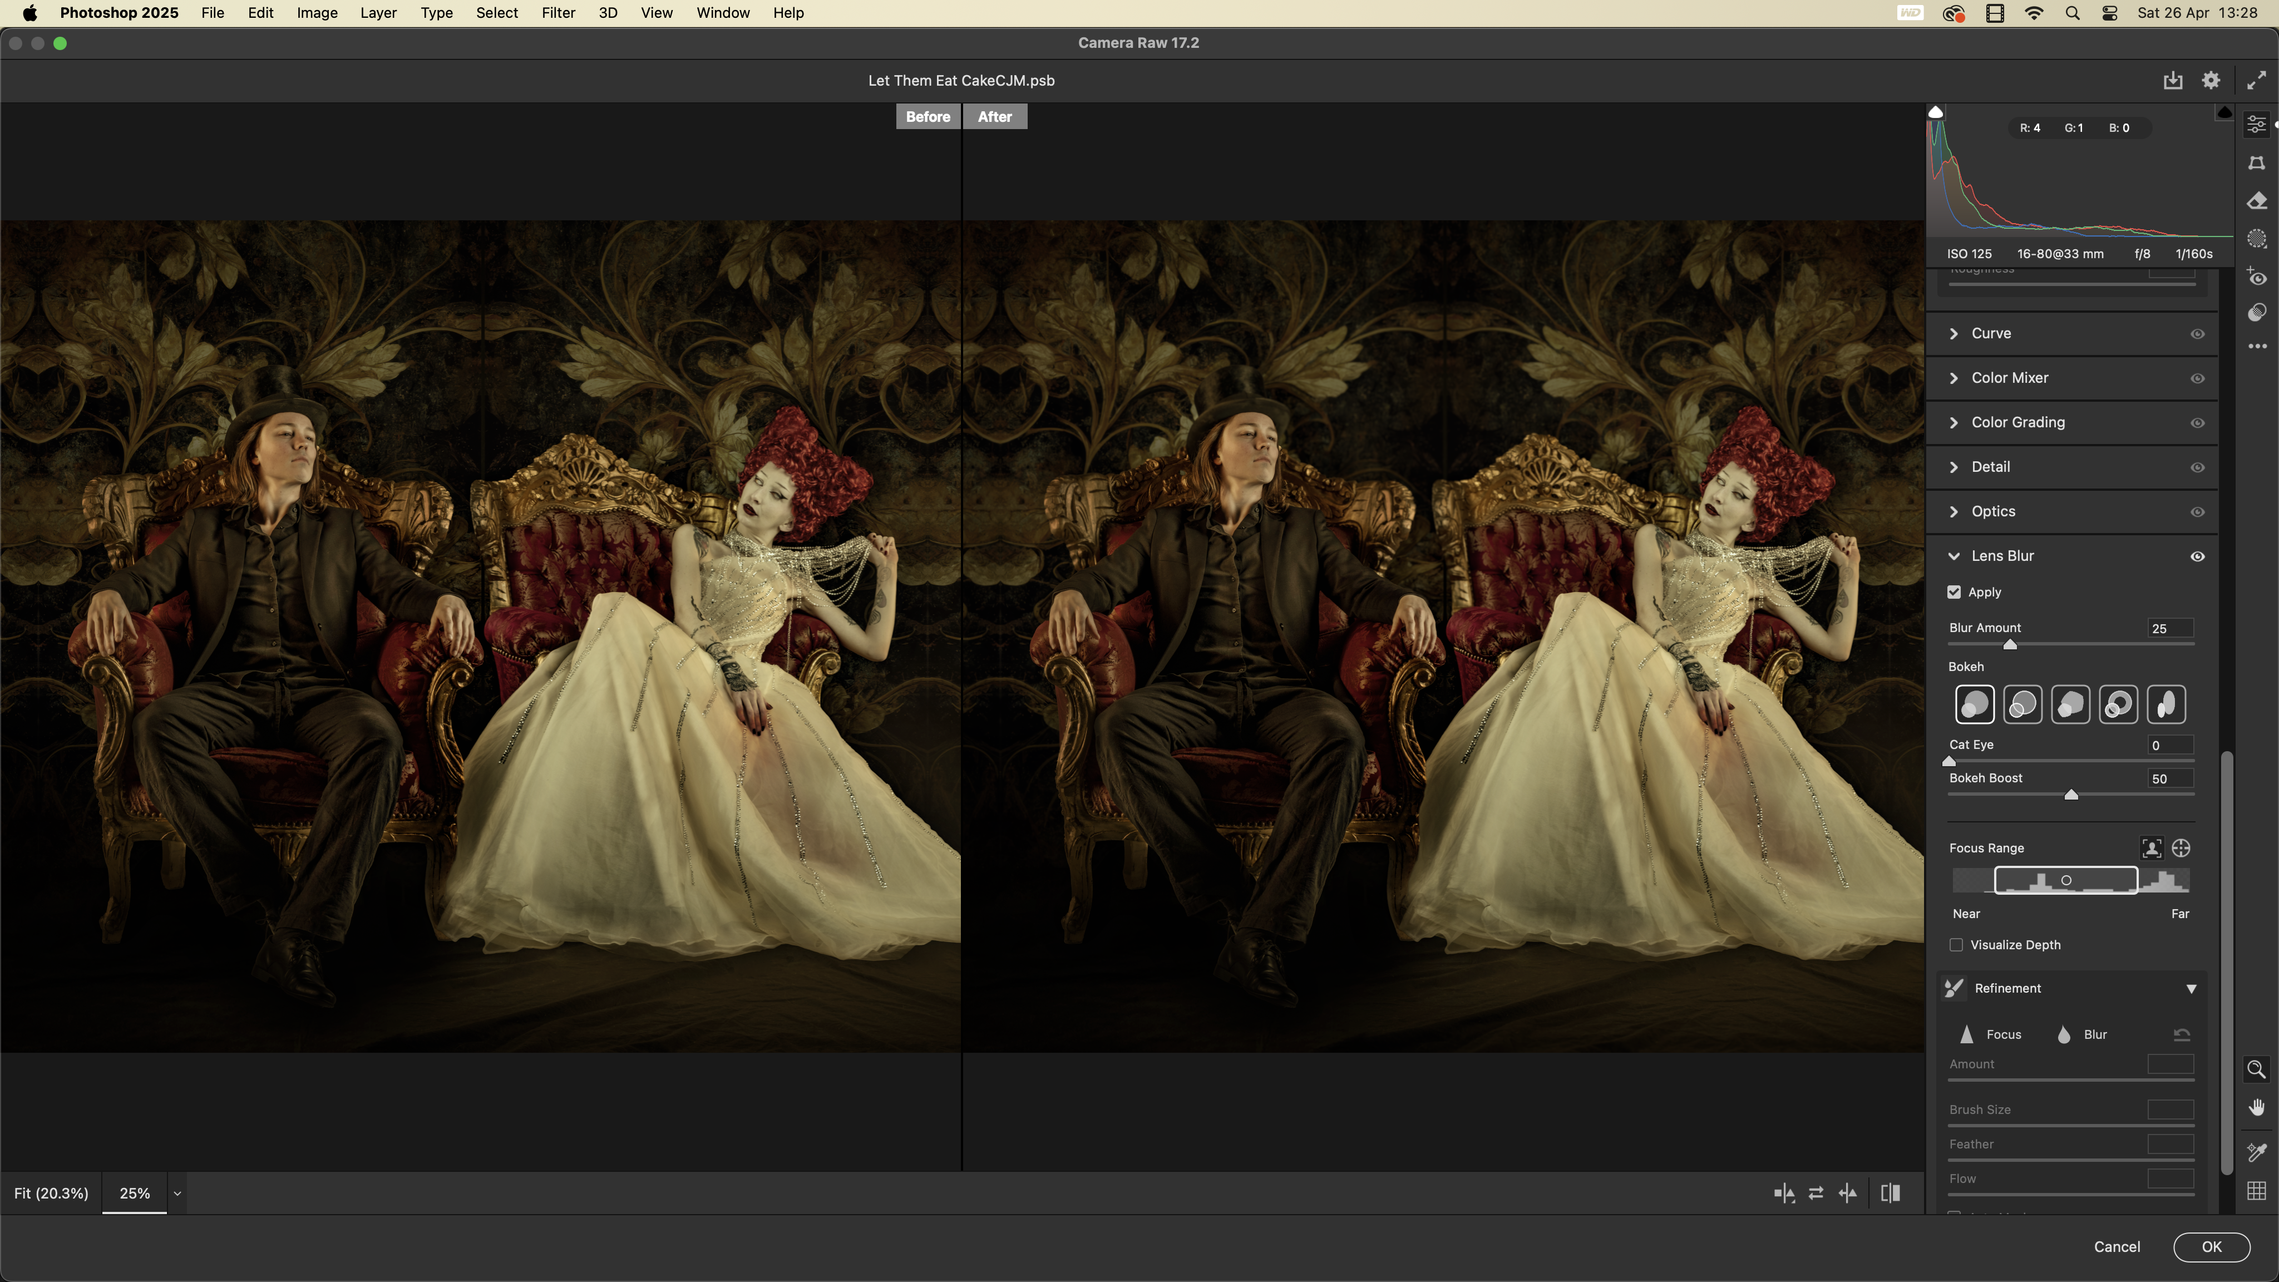2279x1282 pixels.
Task: Click the OK button
Action: click(x=2211, y=1246)
